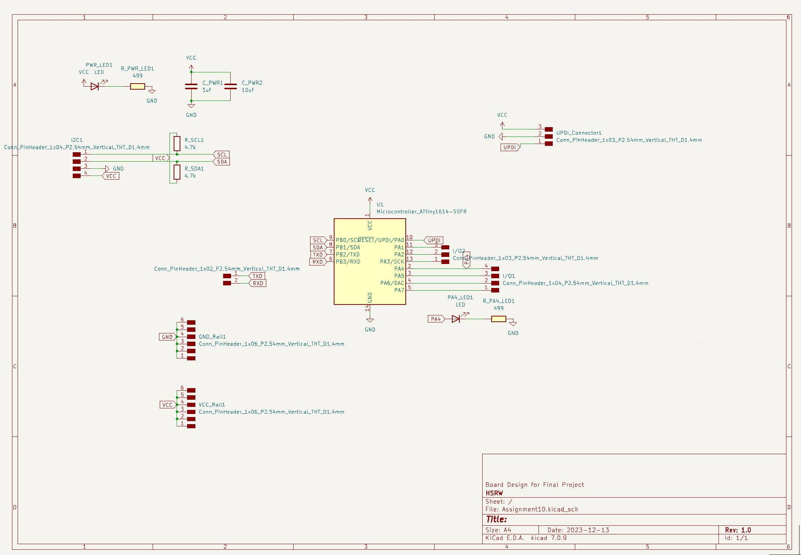This screenshot has width=801, height=555.
Task: Click "File: Assignment10.kicad_sch" in title block
Action: point(532,509)
